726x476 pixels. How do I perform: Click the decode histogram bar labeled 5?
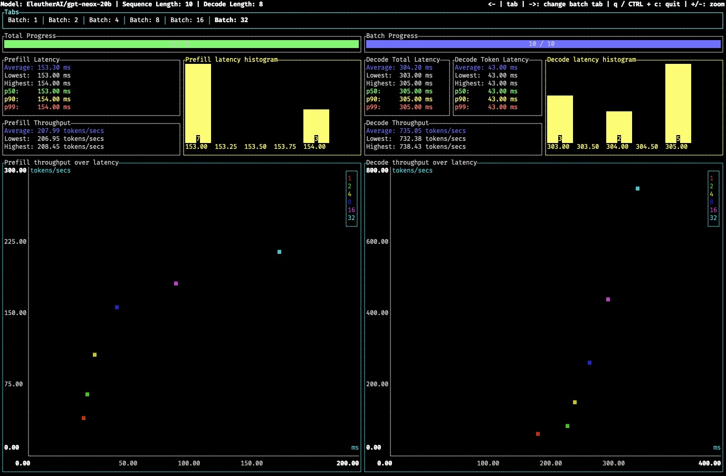tap(679, 103)
